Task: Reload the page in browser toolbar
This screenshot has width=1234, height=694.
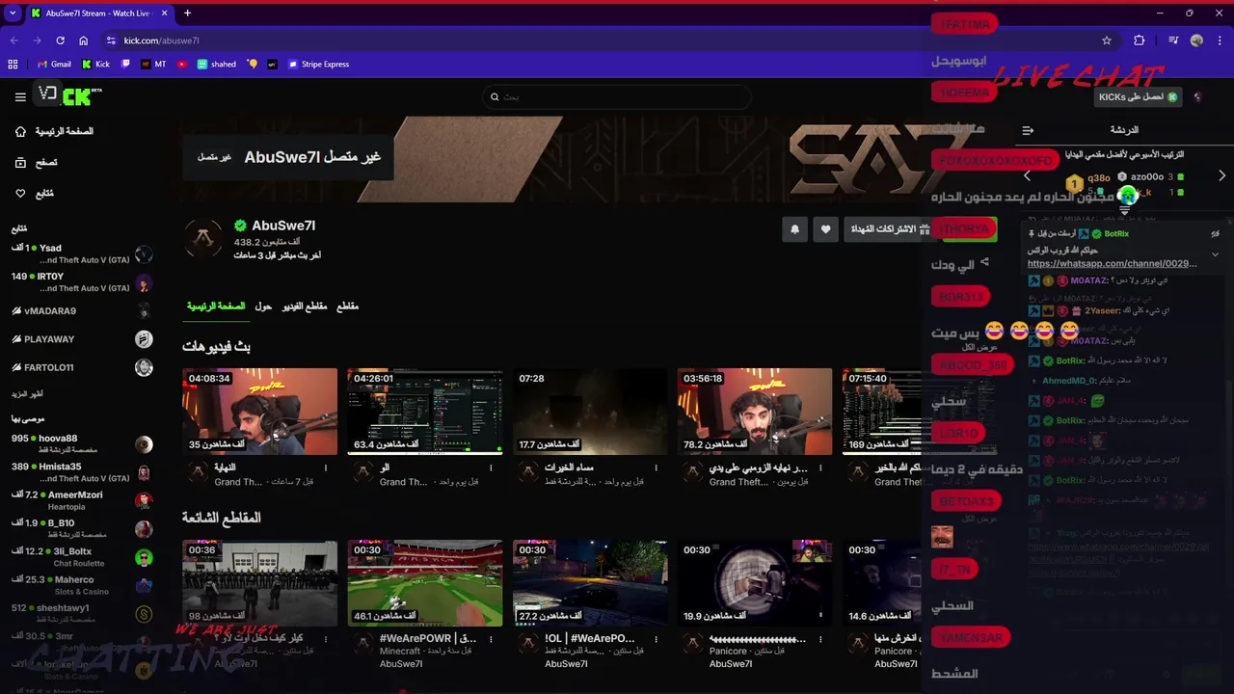Action: 60,40
